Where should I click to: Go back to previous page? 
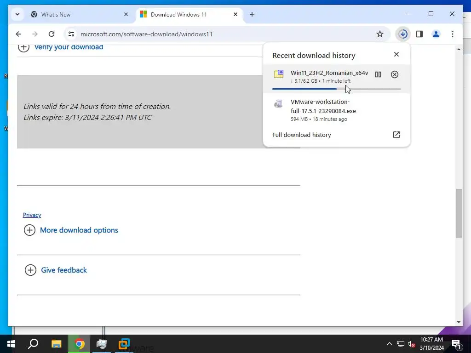[18, 34]
